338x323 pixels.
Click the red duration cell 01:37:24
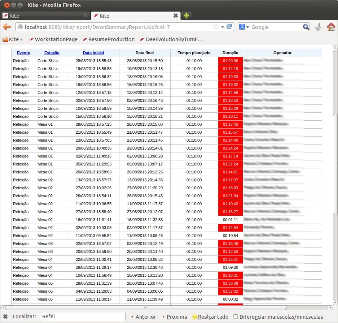(x=230, y=164)
